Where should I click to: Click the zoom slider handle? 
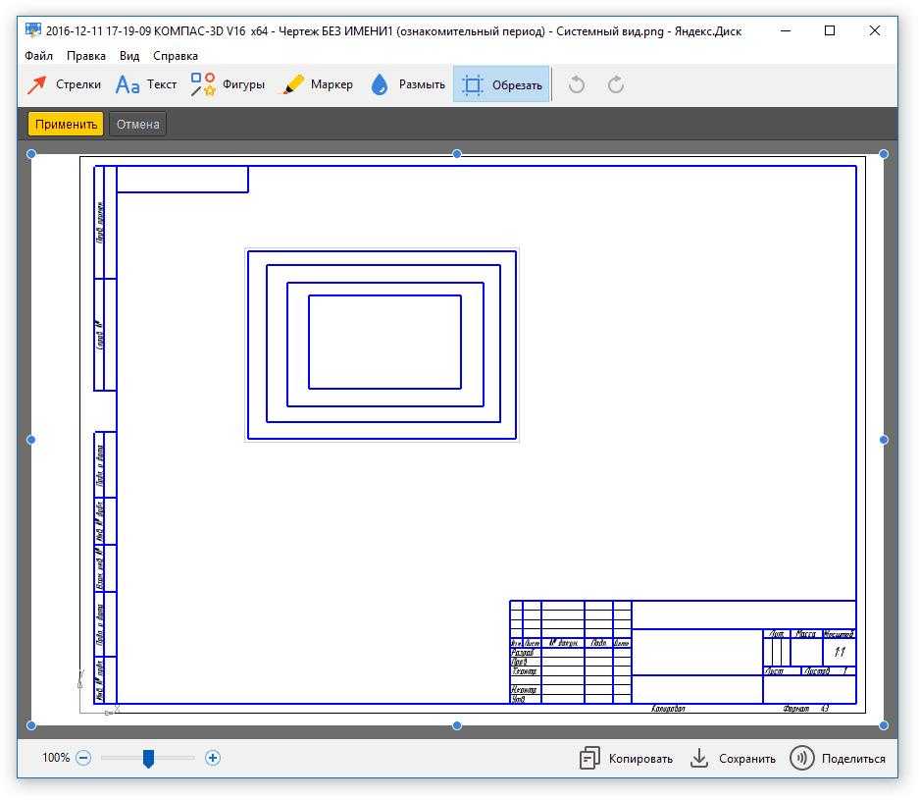[148, 758]
